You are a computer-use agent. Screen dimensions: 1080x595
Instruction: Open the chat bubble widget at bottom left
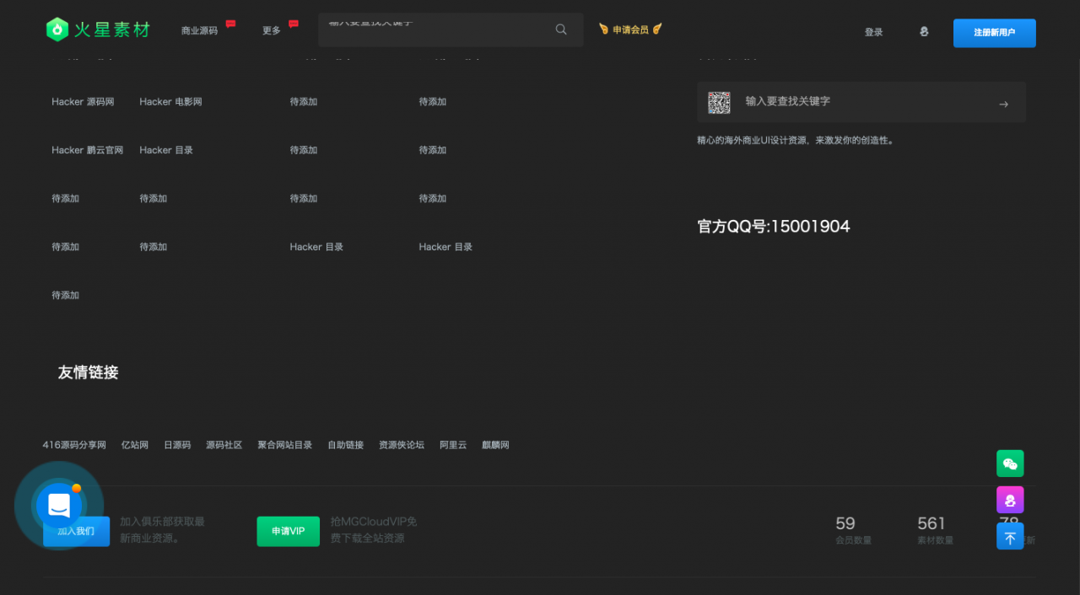[x=58, y=504]
